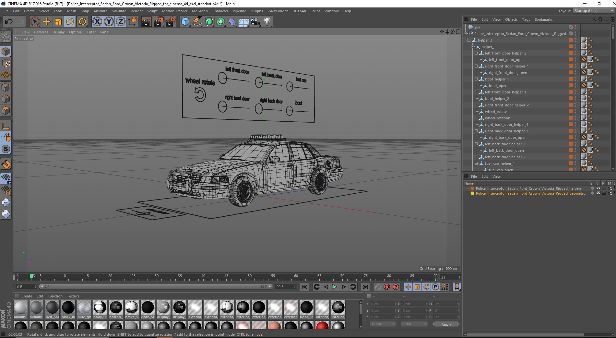Click the Apply button
Image resolution: width=616 pixels, height=338 pixels.
pos(446,324)
